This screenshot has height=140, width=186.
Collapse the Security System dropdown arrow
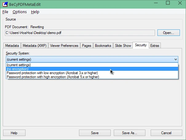coord(176,59)
